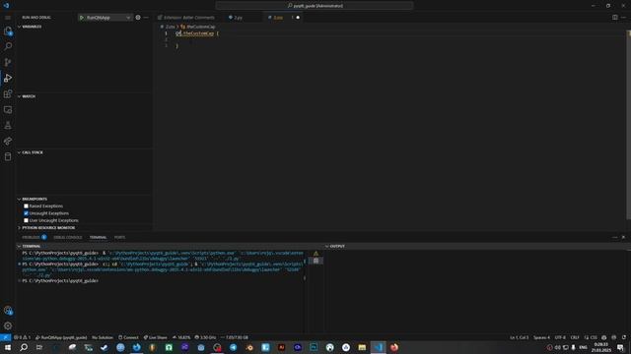Switch to the Ports panel tab
631x354 pixels.
tap(119, 237)
